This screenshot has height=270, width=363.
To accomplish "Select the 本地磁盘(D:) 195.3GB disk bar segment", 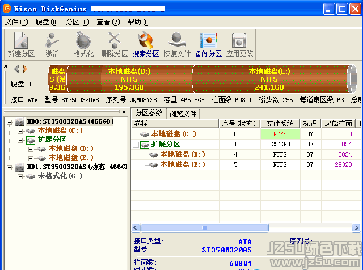I will click(x=130, y=79).
